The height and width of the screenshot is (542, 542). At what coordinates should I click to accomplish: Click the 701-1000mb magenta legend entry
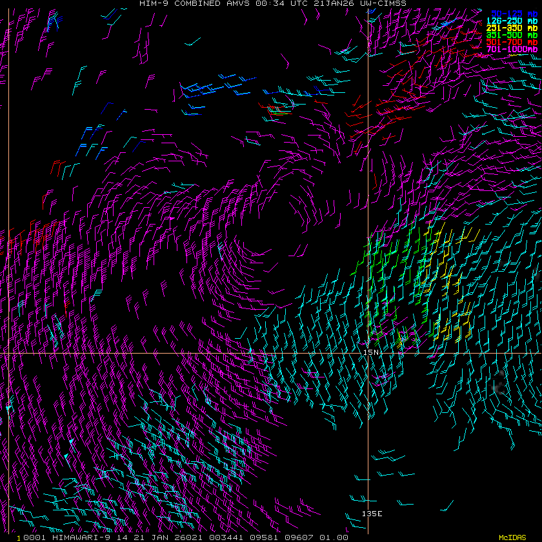[512, 49]
